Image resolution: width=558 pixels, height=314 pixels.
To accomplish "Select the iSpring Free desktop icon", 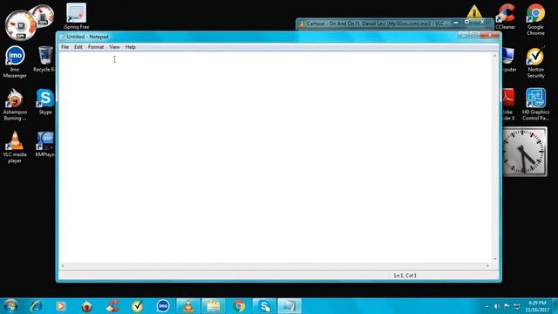I will [x=76, y=17].
